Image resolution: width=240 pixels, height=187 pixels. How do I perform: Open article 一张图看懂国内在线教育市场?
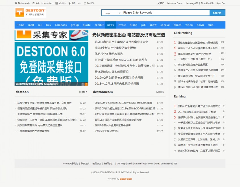click(x=33, y=131)
